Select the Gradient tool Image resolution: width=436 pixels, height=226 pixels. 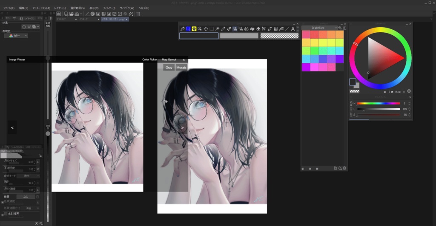pyautogui.click(x=275, y=29)
